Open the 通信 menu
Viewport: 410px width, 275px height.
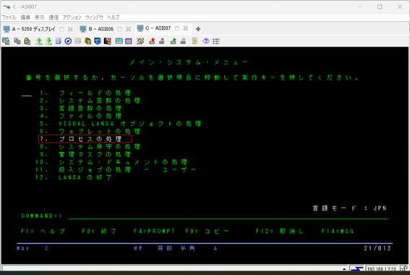(54, 17)
